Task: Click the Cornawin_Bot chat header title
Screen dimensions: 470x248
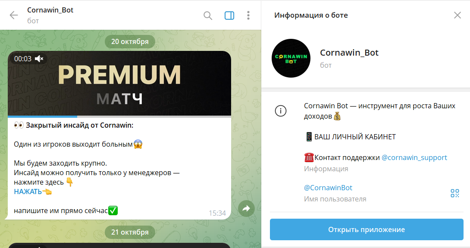Action: [x=50, y=10]
